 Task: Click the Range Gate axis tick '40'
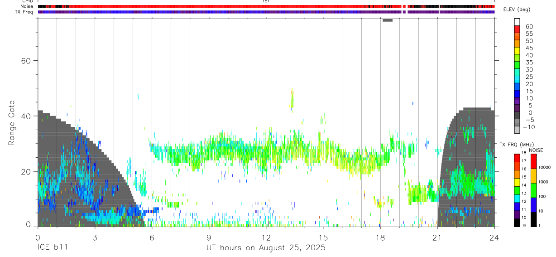pyautogui.click(x=26, y=116)
